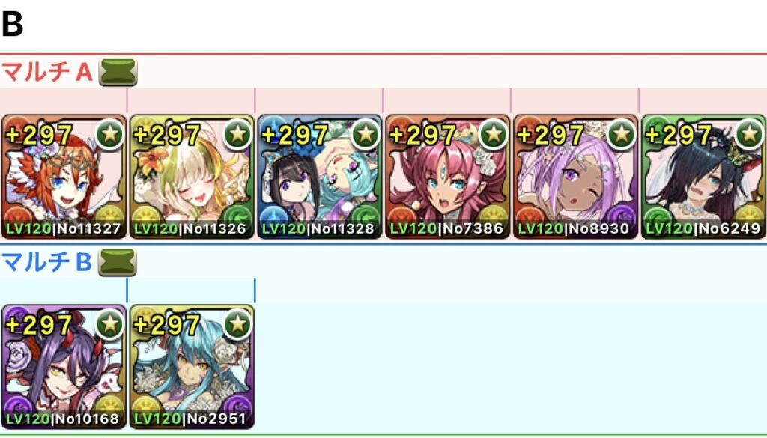The width and height of the screenshot is (767, 438).
Task: Click the green badge beside マルチ B
Action: coord(118,263)
